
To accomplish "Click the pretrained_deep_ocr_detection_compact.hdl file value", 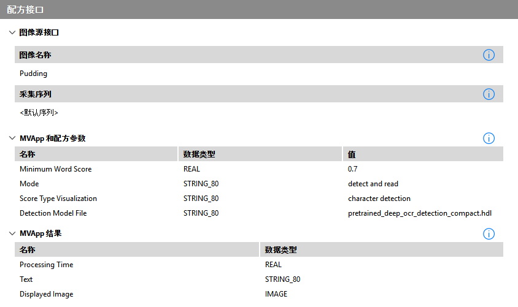I will [x=419, y=213].
